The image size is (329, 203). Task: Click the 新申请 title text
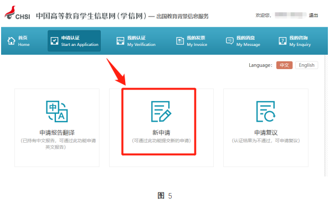(161, 133)
